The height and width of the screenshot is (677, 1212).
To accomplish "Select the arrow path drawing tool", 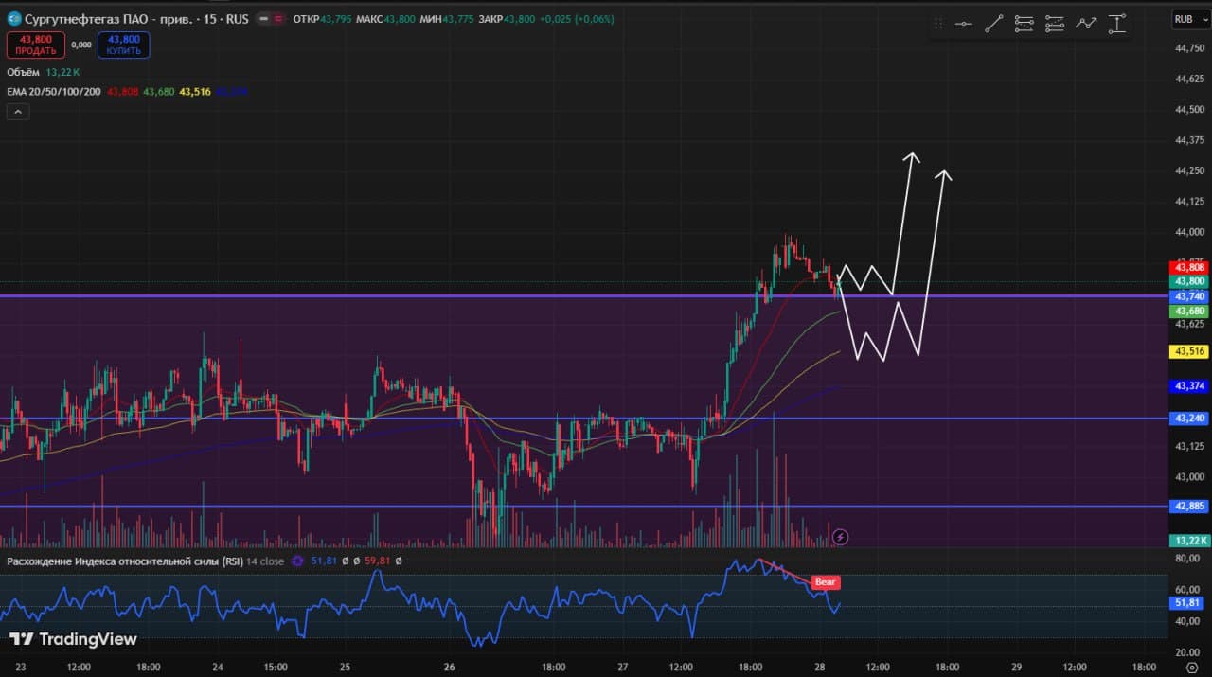I will [x=1086, y=25].
